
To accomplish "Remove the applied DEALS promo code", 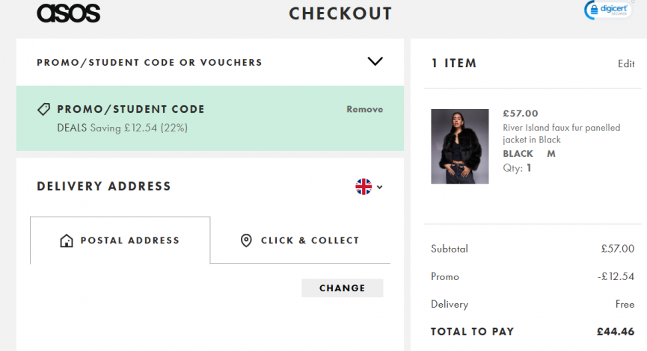I will [x=364, y=109].
